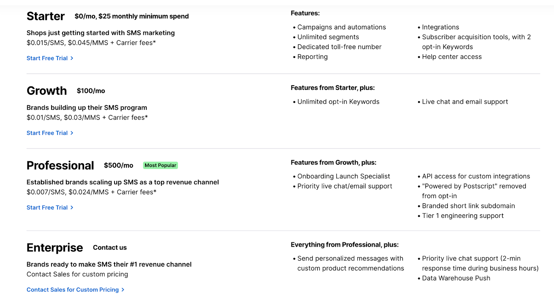Select the Growth plan title
This screenshot has height=297, width=554.
tap(47, 91)
